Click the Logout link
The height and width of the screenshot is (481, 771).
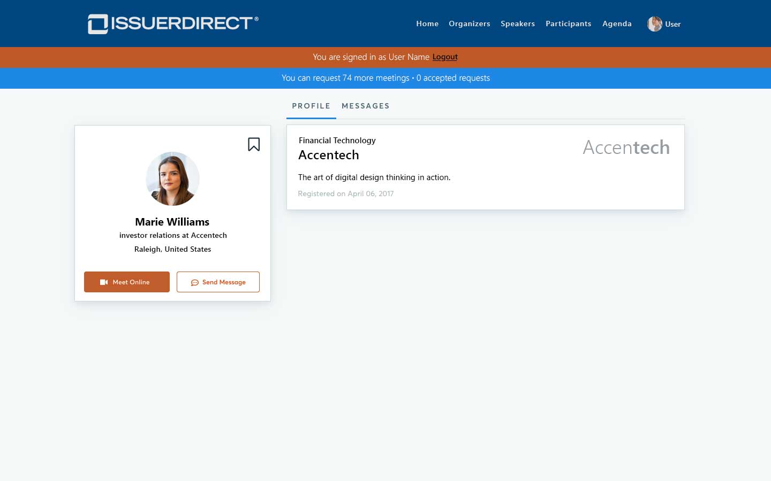(445, 57)
